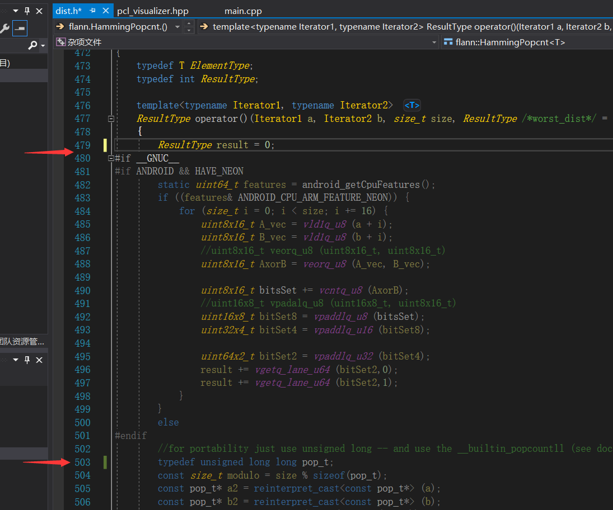Click the up arrow of navigation stepper
This screenshot has width=613, height=510.
pyautogui.click(x=189, y=23)
